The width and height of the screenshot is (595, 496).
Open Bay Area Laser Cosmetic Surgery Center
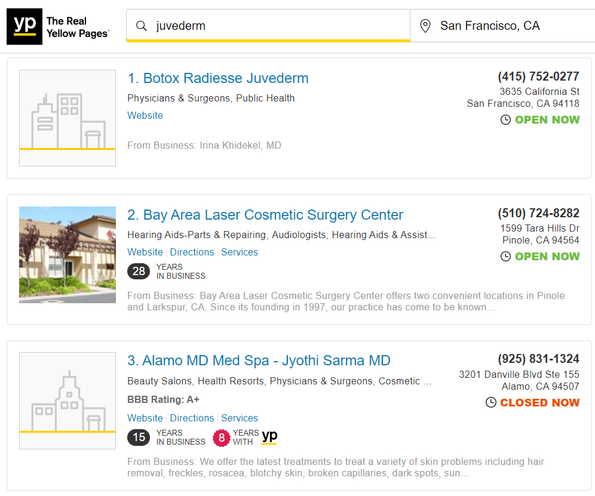tap(265, 215)
